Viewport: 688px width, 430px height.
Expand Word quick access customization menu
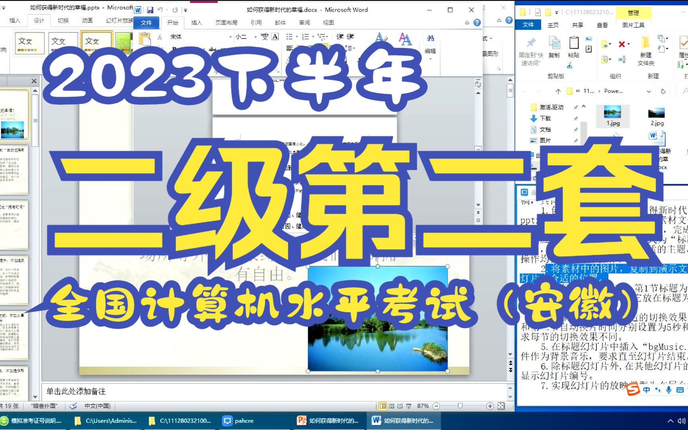[x=185, y=10]
